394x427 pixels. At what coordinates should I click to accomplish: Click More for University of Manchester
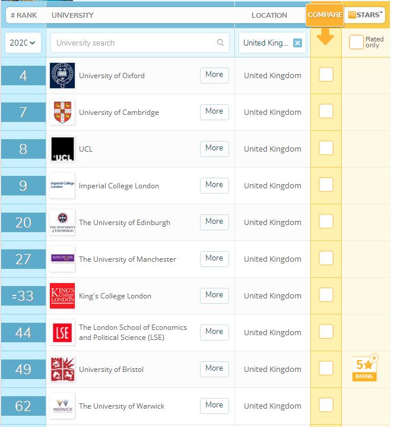pyautogui.click(x=214, y=259)
